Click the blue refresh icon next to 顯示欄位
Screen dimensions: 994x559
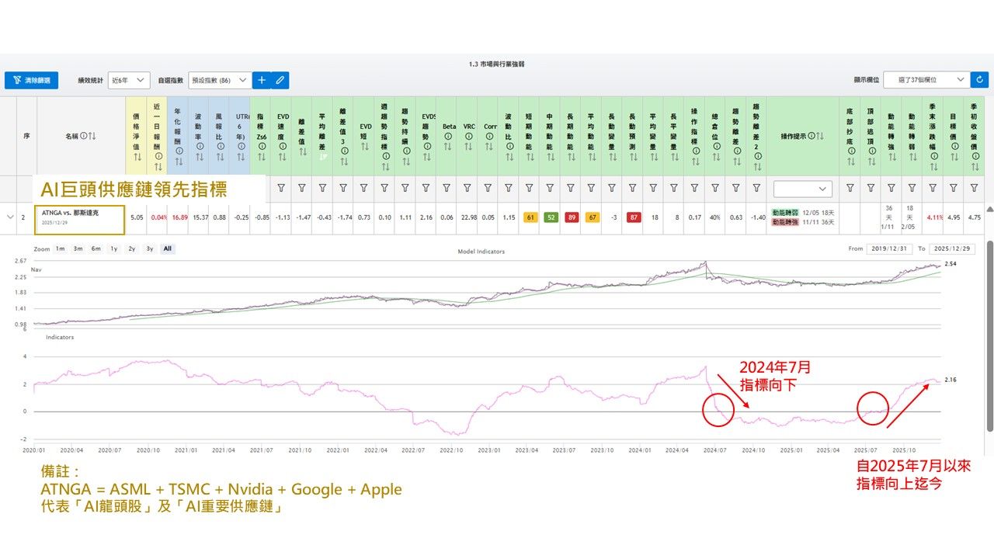tap(980, 80)
